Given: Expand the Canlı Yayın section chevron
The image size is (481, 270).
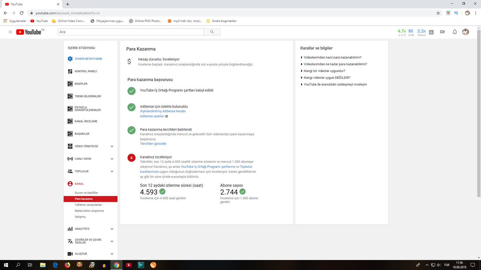Looking at the screenshot, I should pos(112,159).
